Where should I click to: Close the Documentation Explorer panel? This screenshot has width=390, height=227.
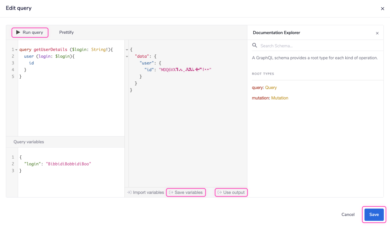tap(377, 33)
